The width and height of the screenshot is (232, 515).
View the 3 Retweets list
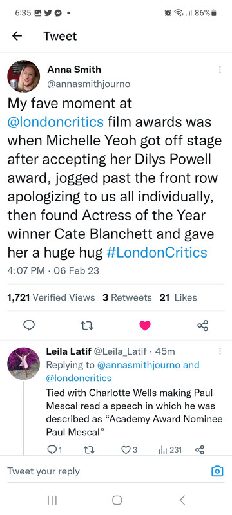(127, 297)
